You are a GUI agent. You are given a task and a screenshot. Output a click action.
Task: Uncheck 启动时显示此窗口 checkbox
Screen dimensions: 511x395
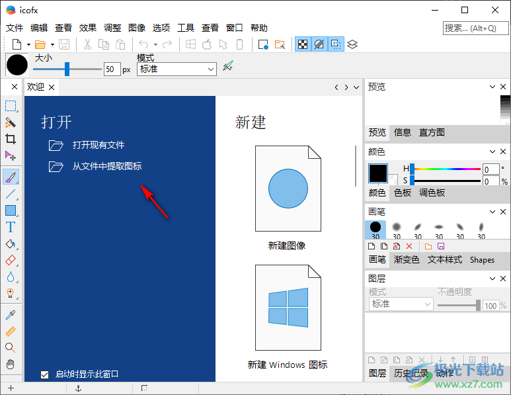click(x=45, y=374)
